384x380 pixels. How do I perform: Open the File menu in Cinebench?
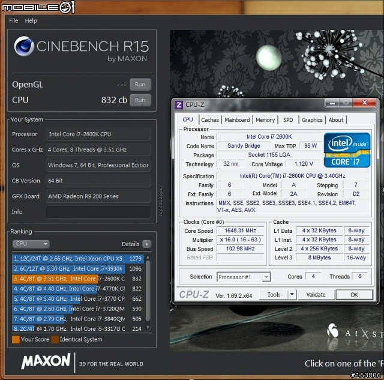(x=13, y=21)
